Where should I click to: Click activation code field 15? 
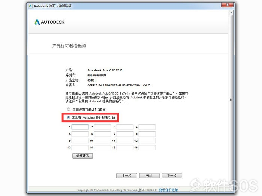click(125, 148)
